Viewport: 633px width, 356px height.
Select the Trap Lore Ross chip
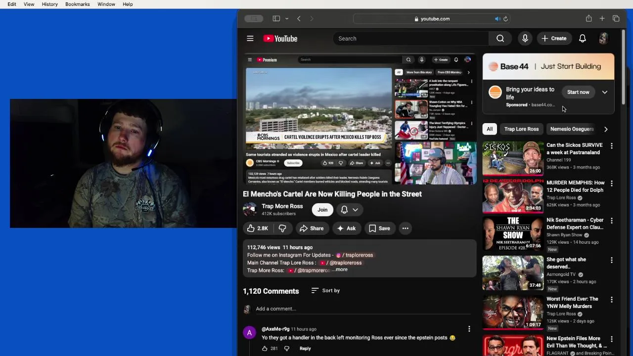[521, 129]
